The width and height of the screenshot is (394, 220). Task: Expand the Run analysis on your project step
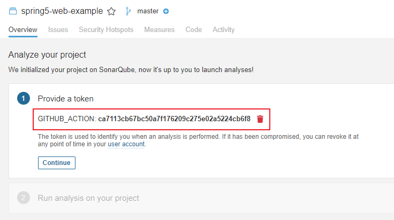coord(88,198)
